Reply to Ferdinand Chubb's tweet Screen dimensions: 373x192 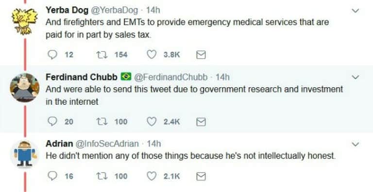tap(52, 122)
